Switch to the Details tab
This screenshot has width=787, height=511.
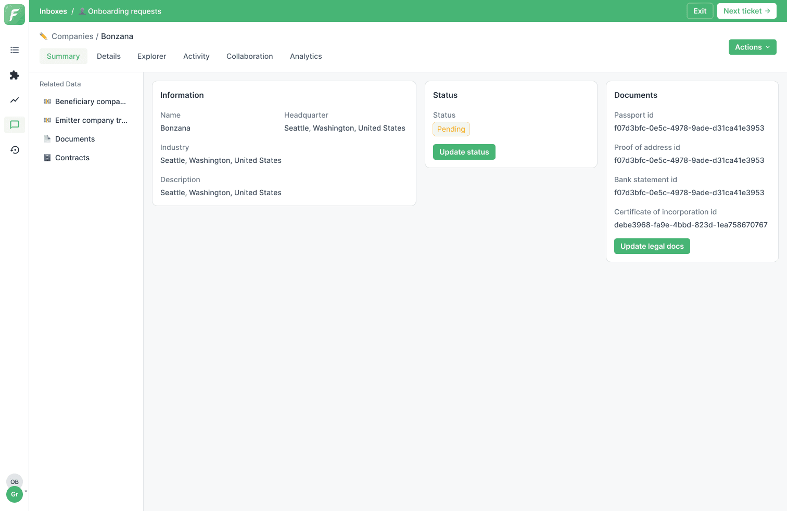coord(109,56)
